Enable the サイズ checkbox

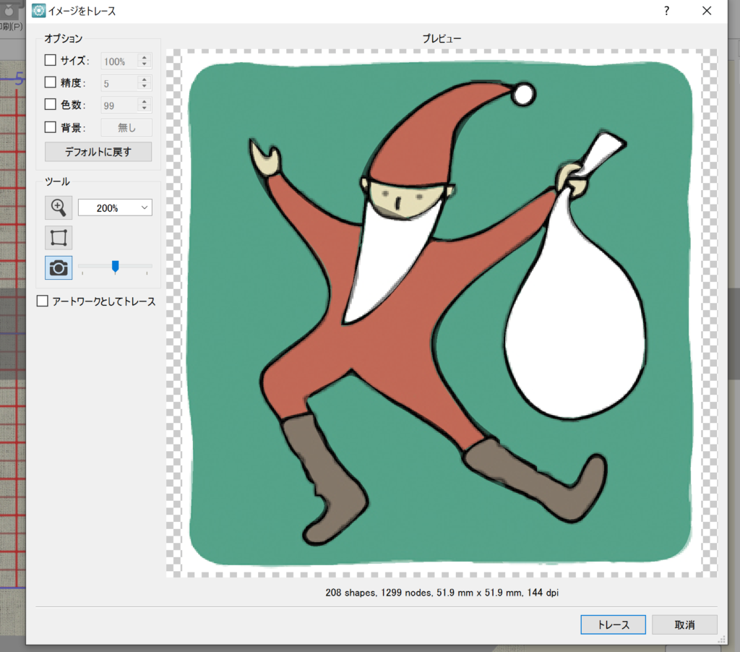[51, 61]
